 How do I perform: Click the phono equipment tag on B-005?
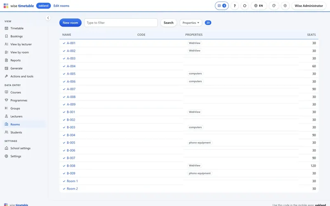pos(200,143)
